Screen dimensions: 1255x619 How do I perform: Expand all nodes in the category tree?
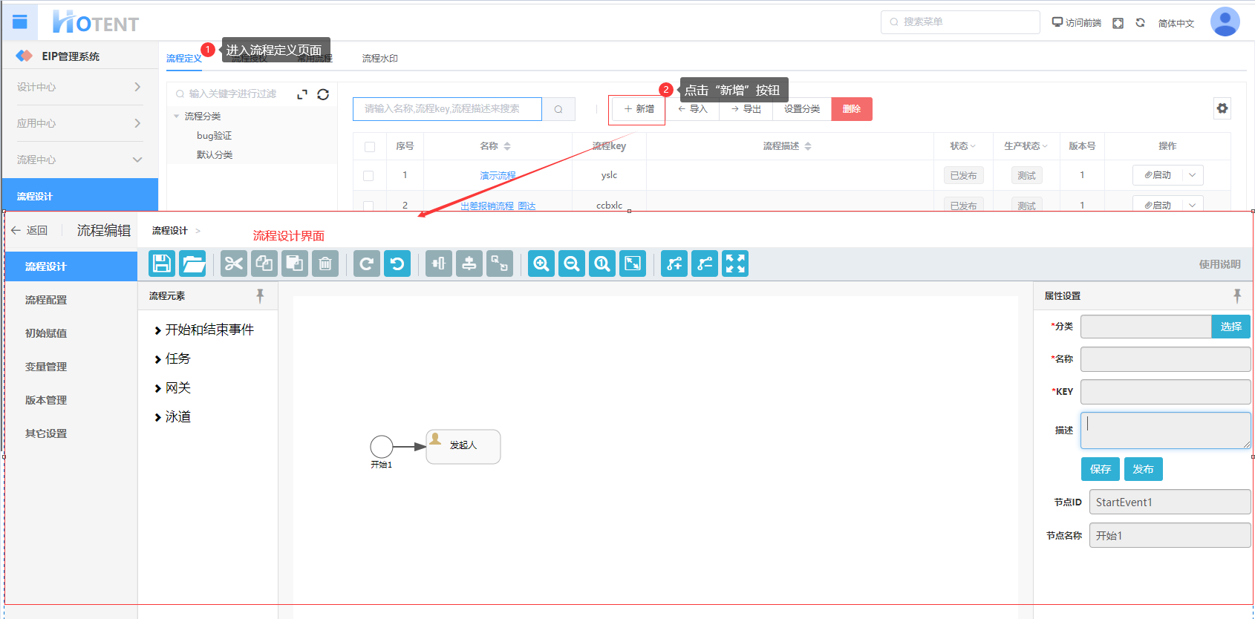click(302, 94)
